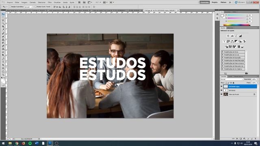The width and height of the screenshot is (260, 146).
Task: Select the Zoom tool in the toolbox
Action: click(x=3, y=75)
